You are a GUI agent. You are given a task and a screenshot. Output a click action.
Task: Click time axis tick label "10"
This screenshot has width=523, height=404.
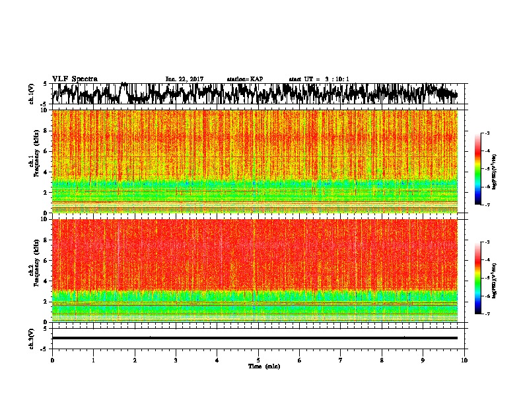[x=464, y=360]
